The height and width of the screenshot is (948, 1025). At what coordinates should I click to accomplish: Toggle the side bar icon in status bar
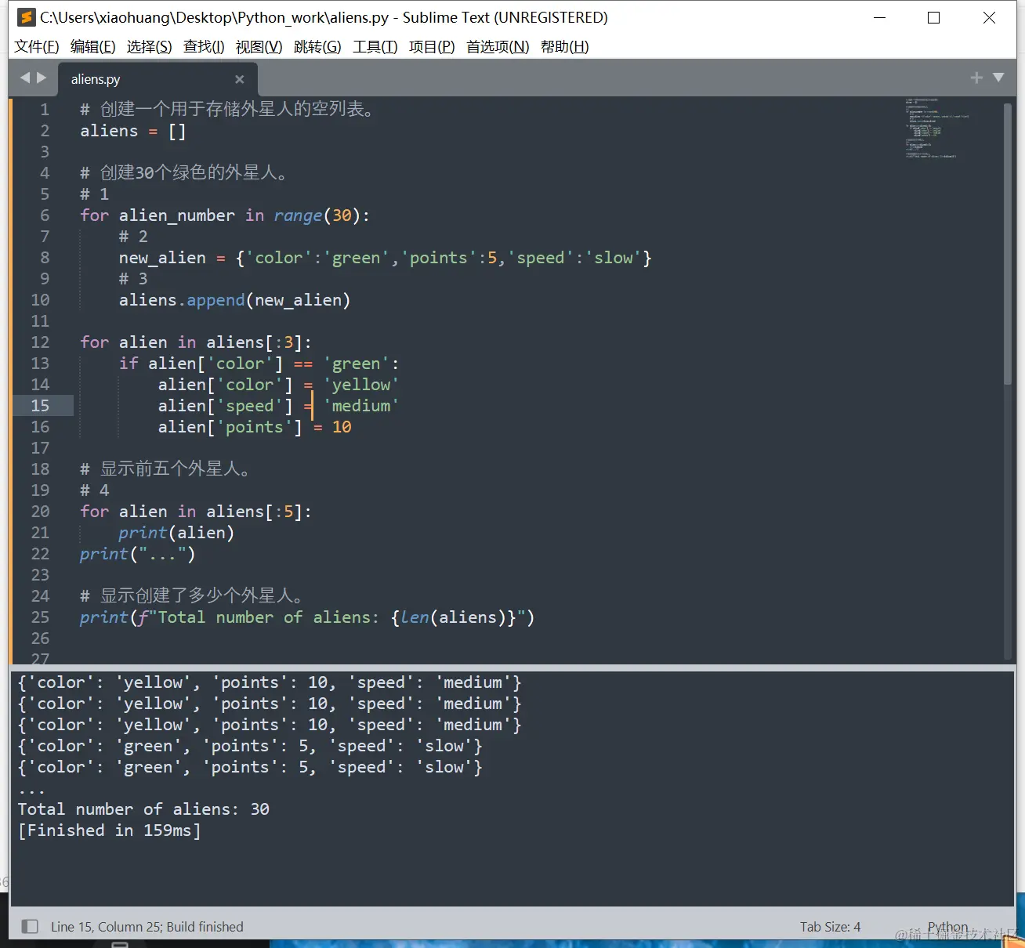click(30, 926)
